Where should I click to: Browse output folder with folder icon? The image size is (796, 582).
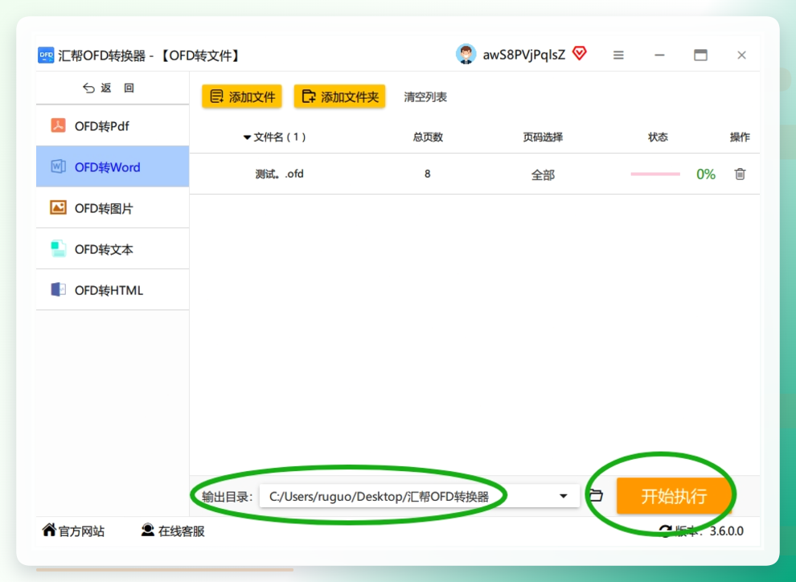coord(596,495)
